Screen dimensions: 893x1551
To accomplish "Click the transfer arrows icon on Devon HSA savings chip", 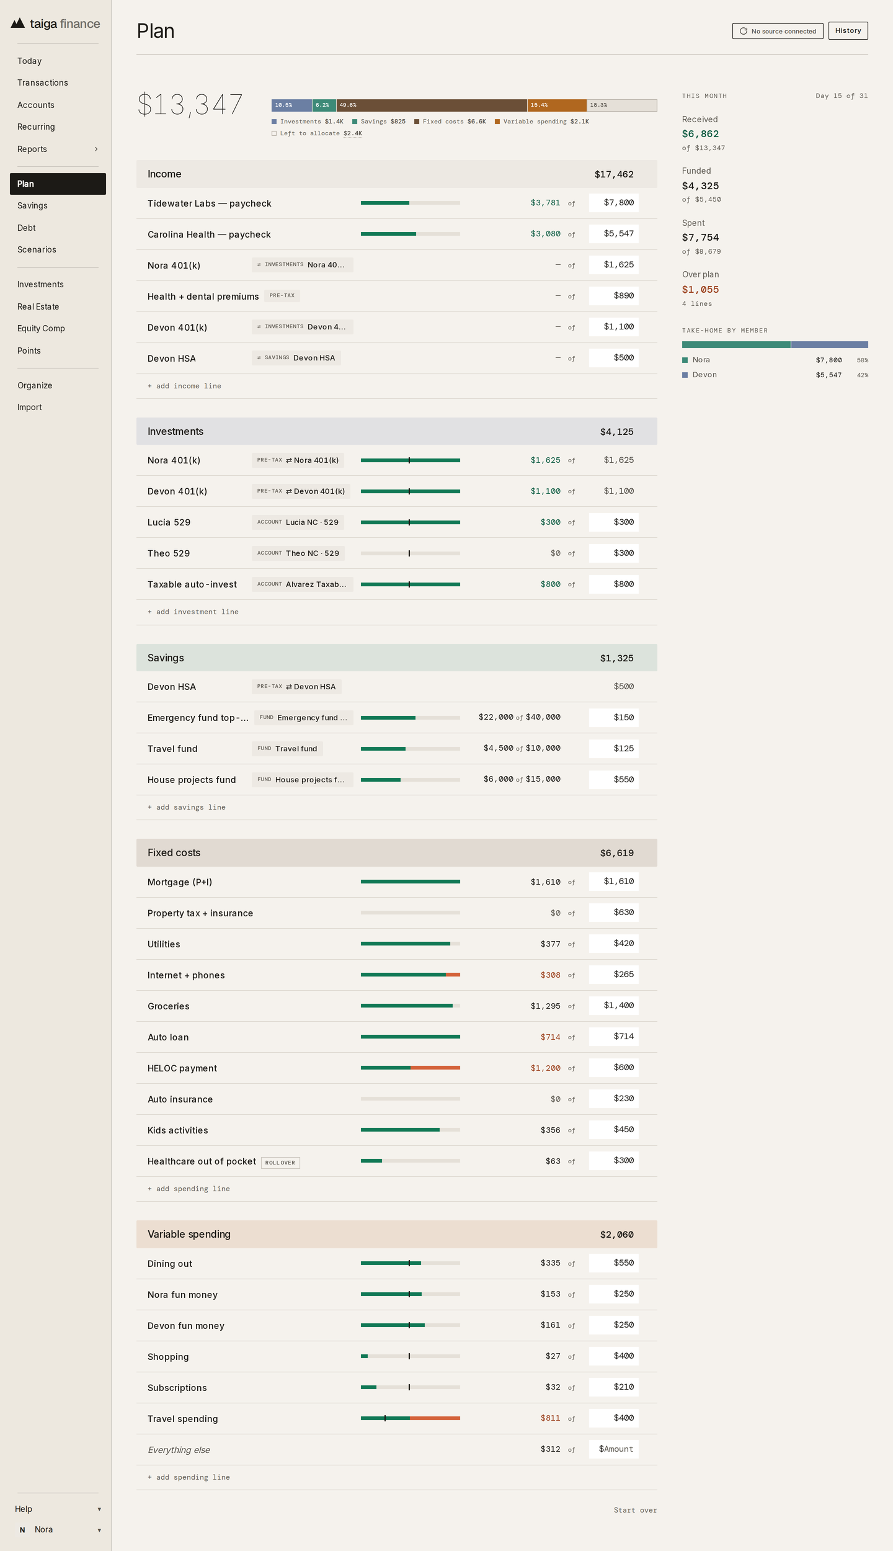I will click(259, 358).
